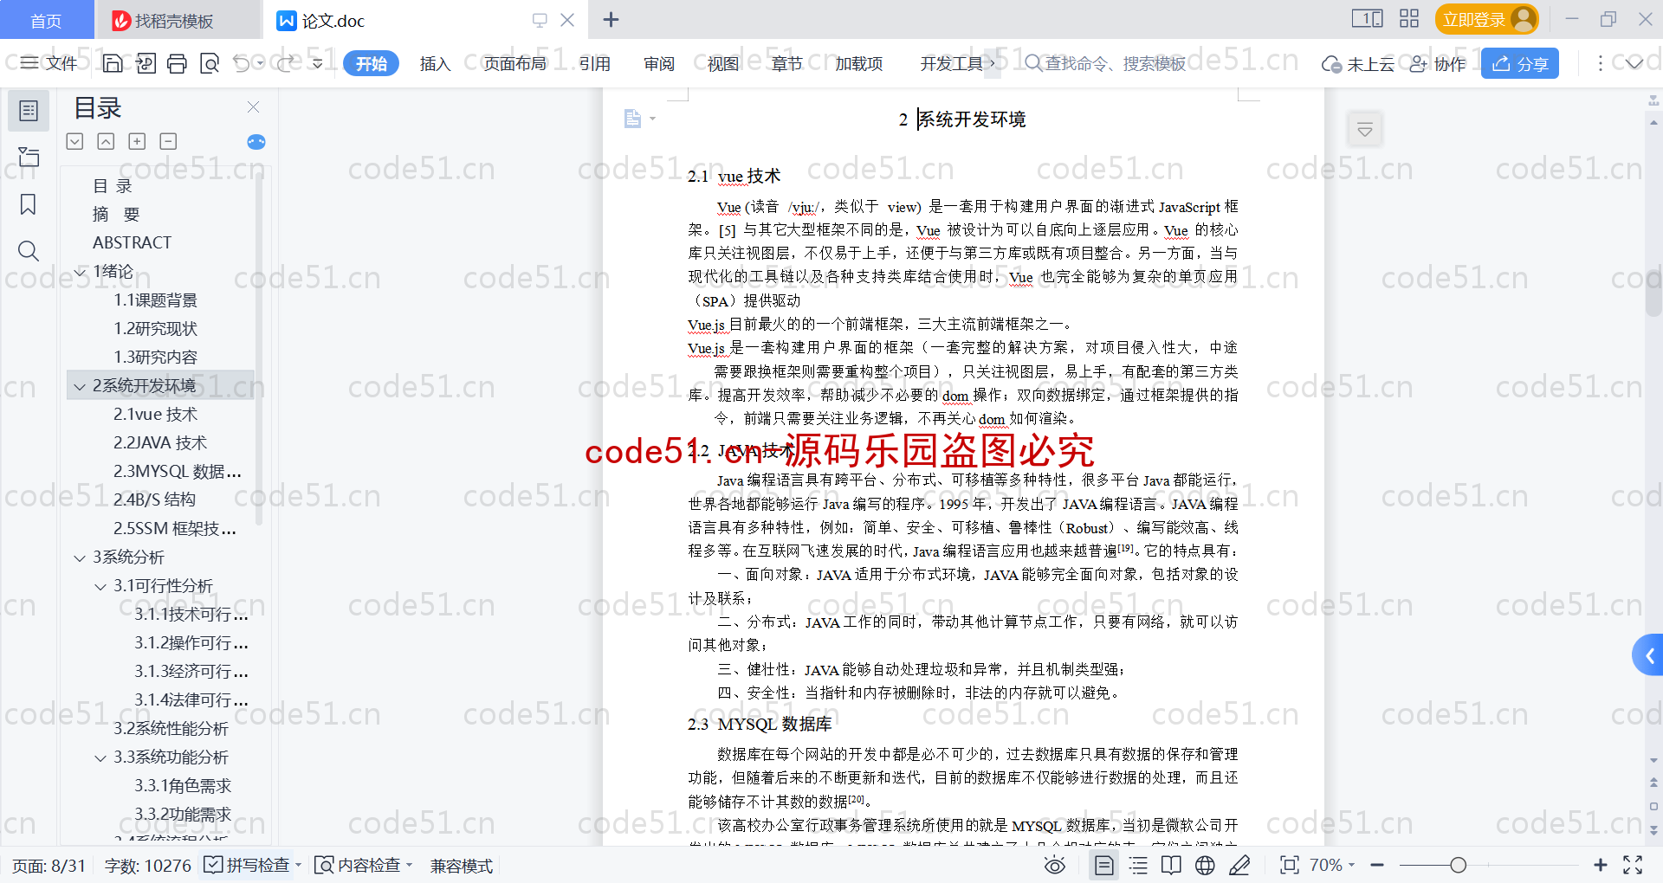Click the add heading plus icon
The height and width of the screenshot is (883, 1663).
(137, 141)
